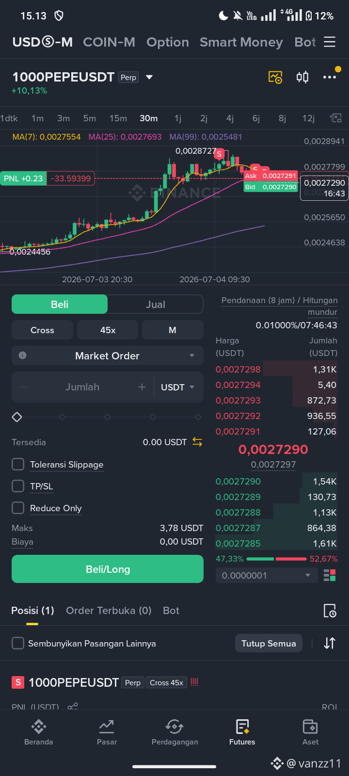Select bid price 0,0027285 in order book
This screenshot has height=776, width=349.
pyautogui.click(x=238, y=543)
